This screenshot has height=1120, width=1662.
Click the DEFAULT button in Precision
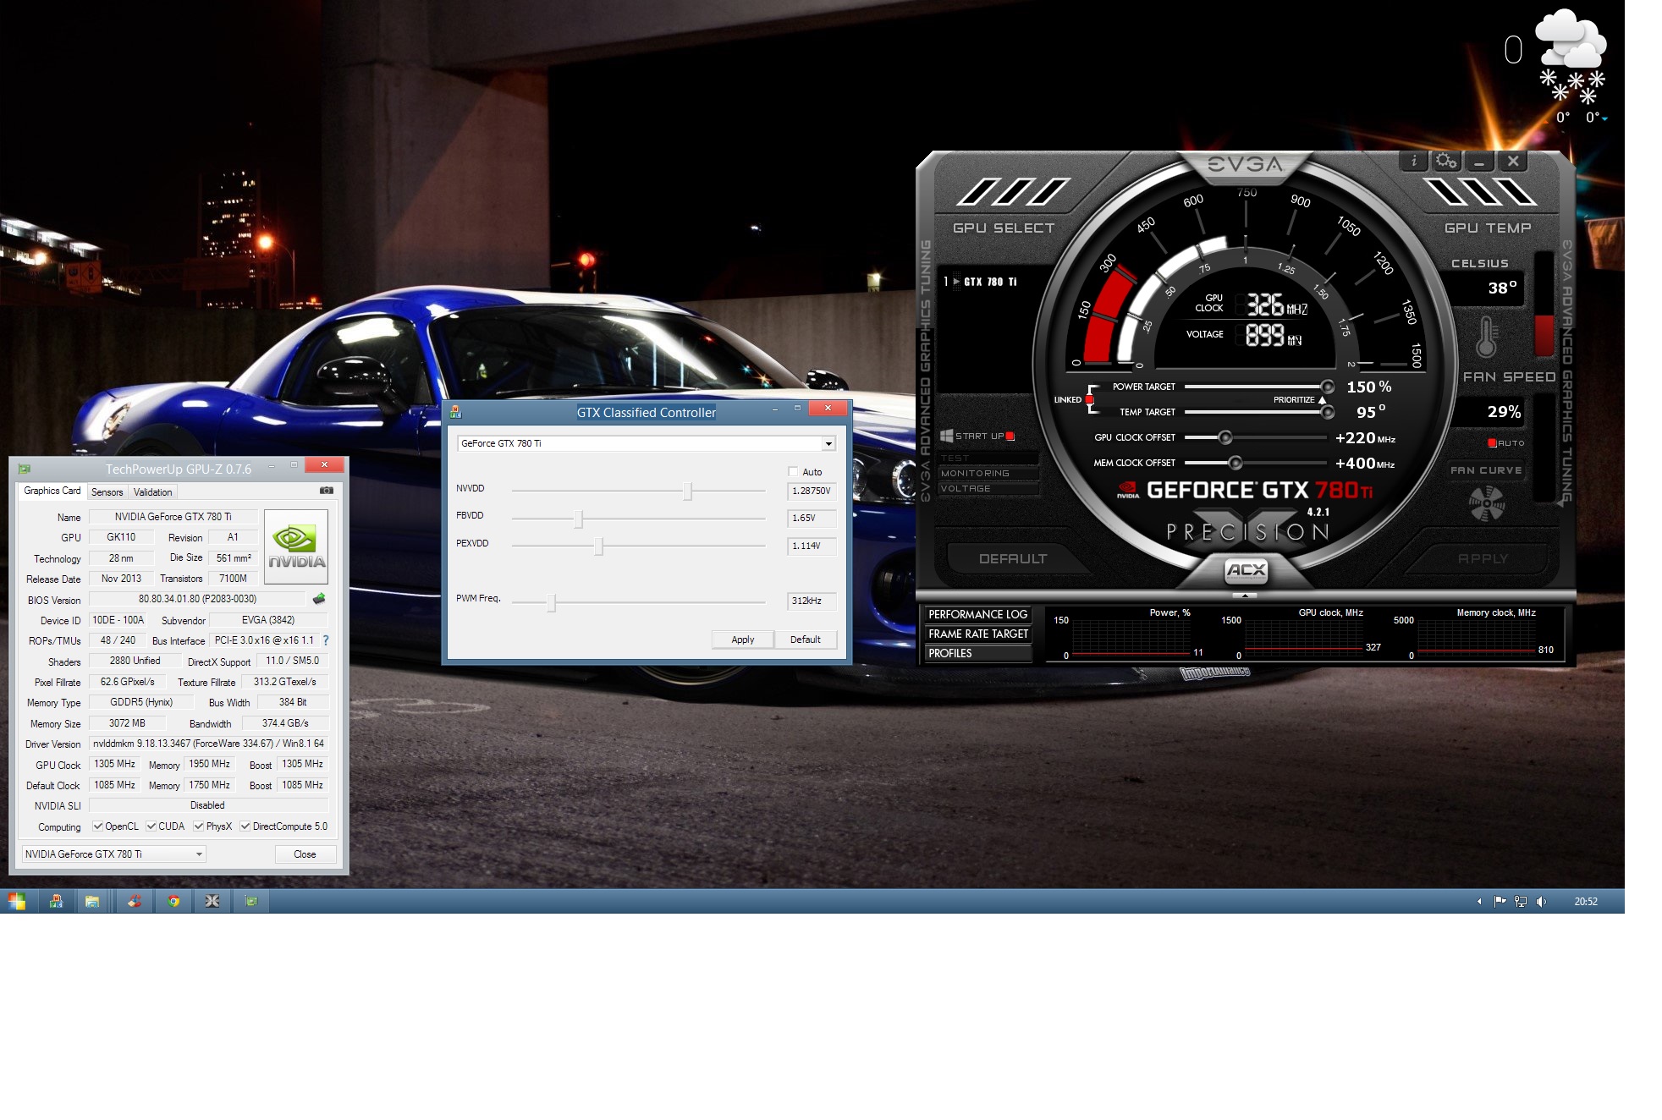click(x=1012, y=559)
